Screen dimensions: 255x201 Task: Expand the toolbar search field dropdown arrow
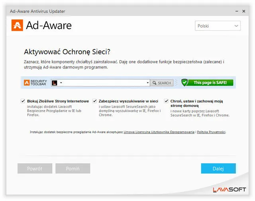pyautogui.click(x=147, y=83)
